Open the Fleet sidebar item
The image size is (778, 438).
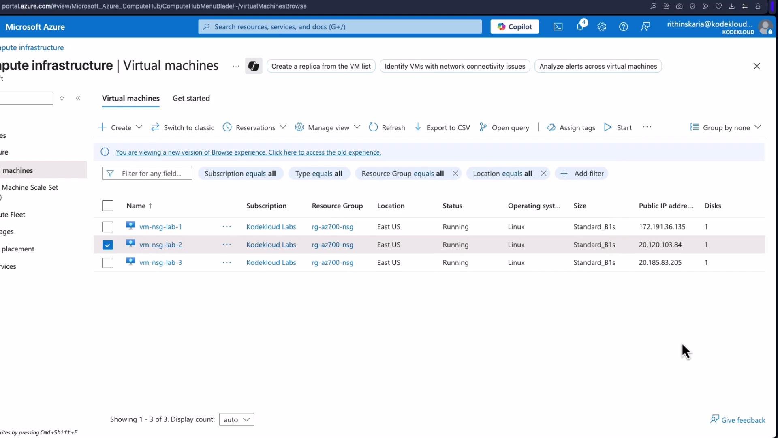[13, 215]
